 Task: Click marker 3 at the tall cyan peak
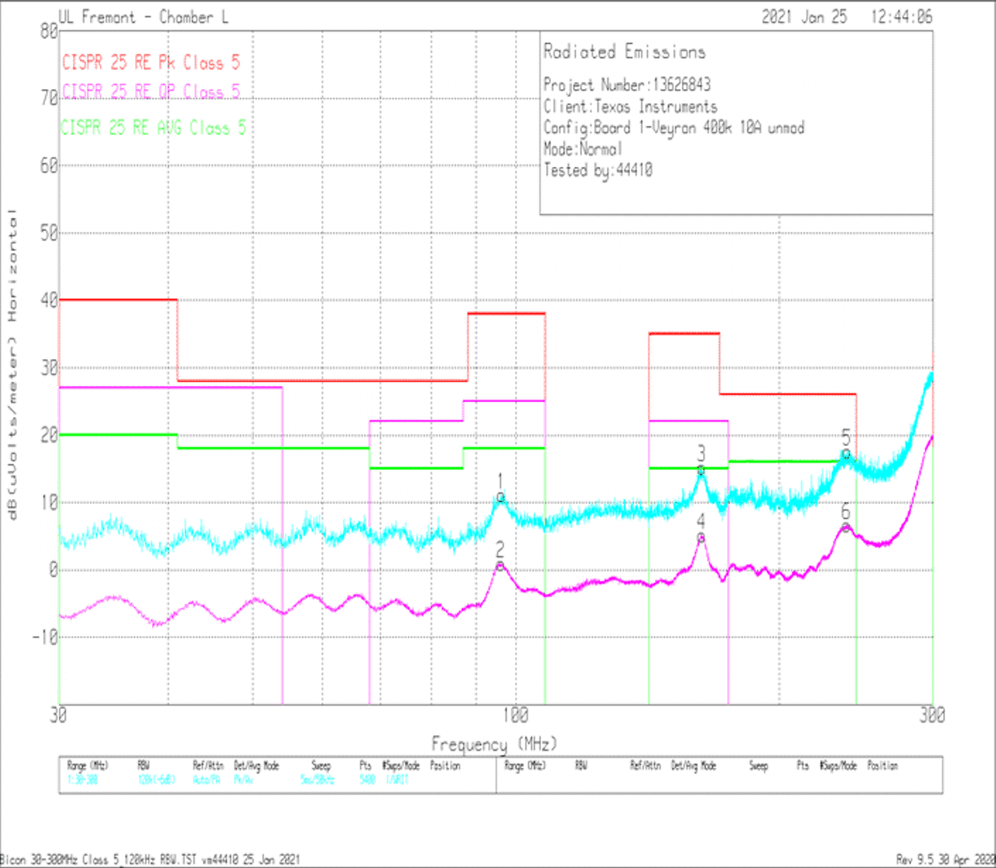701,470
